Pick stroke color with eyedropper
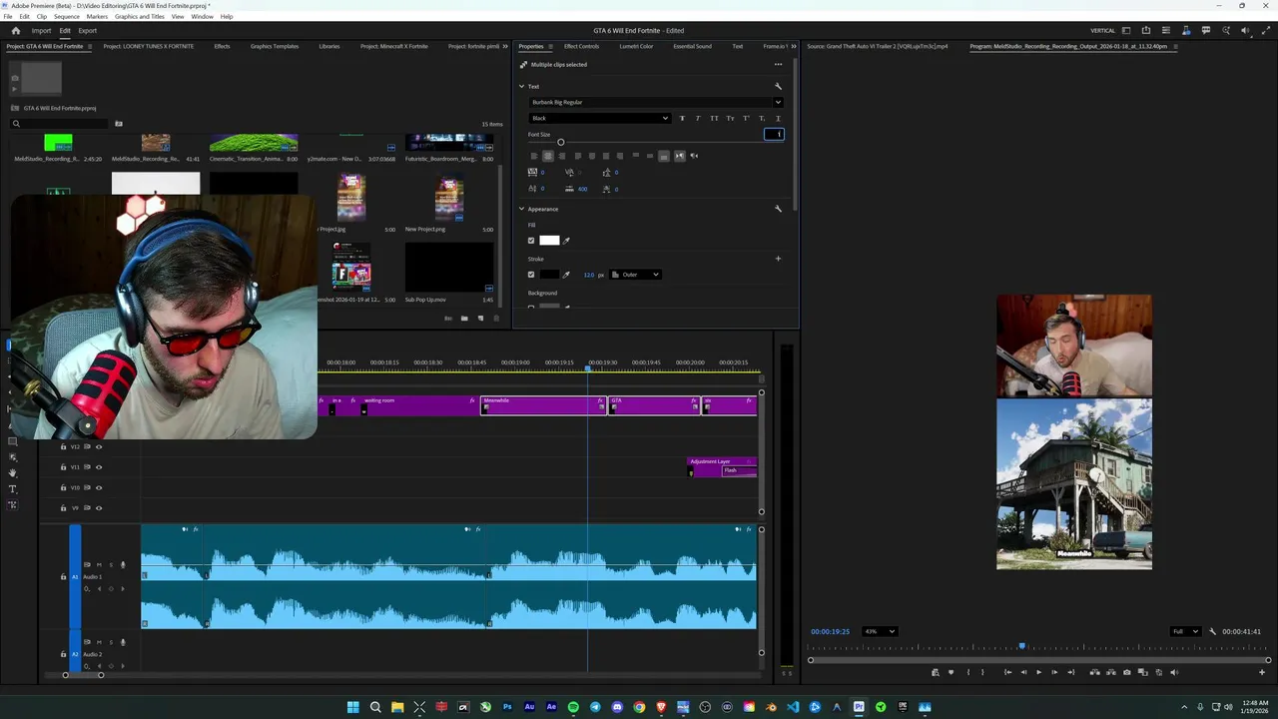 [x=566, y=275]
